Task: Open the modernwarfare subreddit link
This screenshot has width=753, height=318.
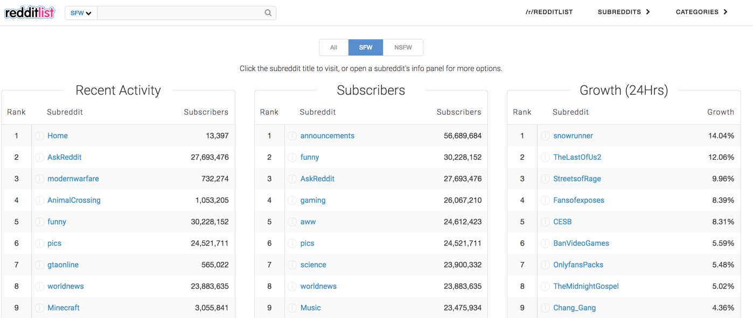Action: coord(73,179)
